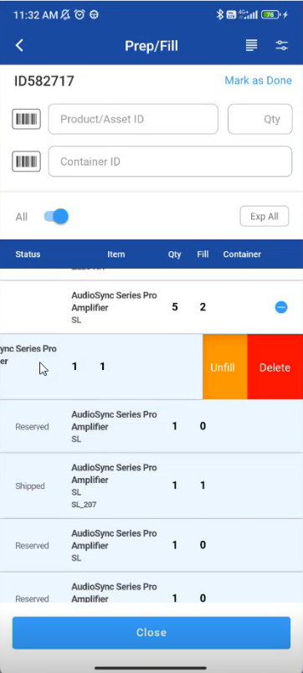This screenshot has width=303, height=673.
Task: Tap the alarm clock status icon
Action: (80, 14)
